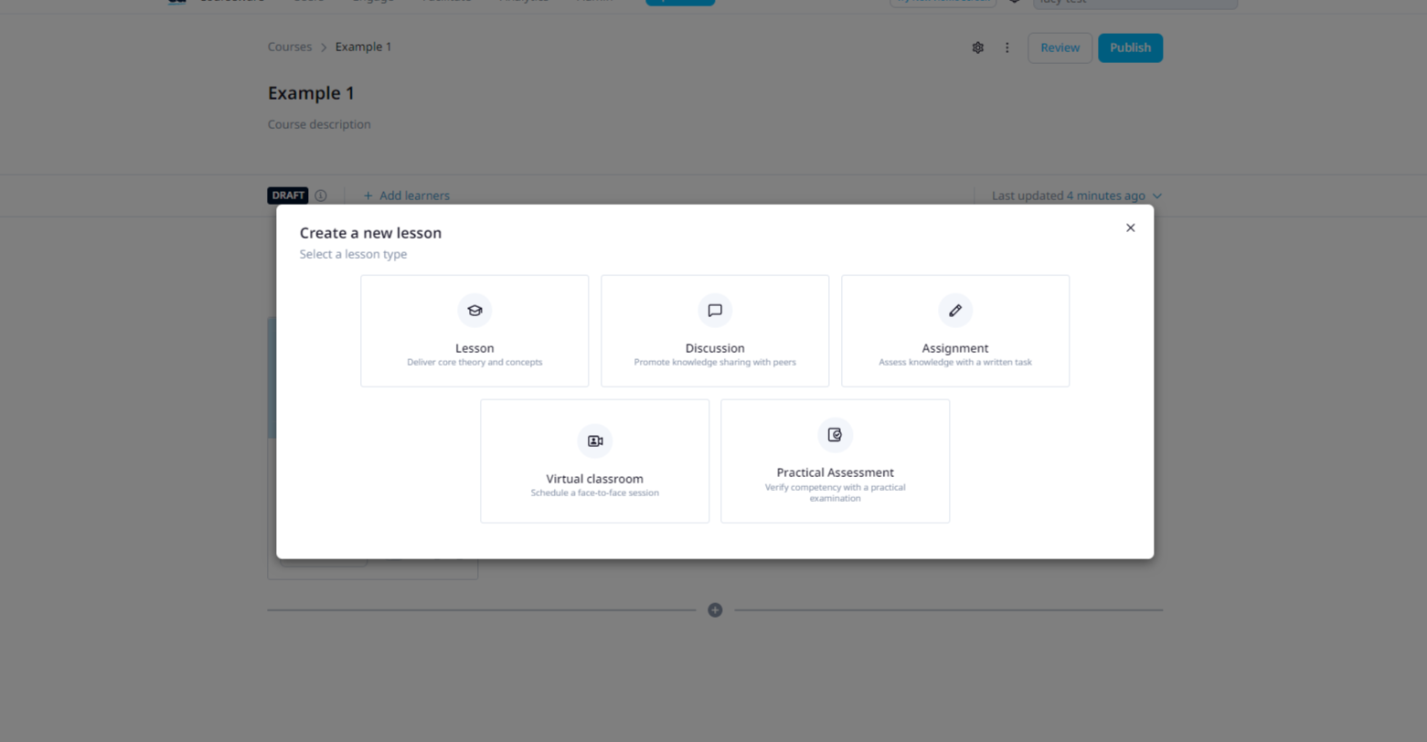Viewport: 1427px width, 742px height.
Task: Select the Lesson graduation cap icon
Action: pyautogui.click(x=474, y=311)
